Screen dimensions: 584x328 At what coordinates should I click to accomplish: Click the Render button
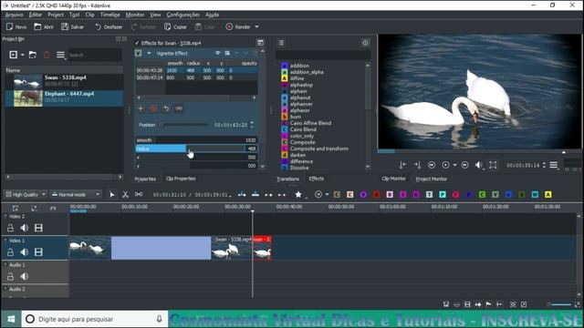coord(238,26)
